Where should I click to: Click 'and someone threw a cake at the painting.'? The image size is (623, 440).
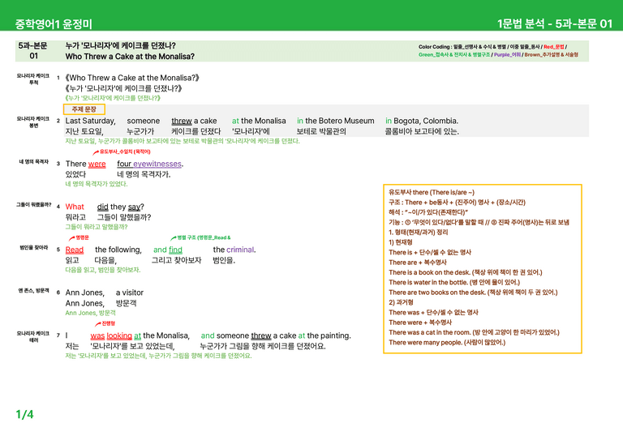pos(276,335)
